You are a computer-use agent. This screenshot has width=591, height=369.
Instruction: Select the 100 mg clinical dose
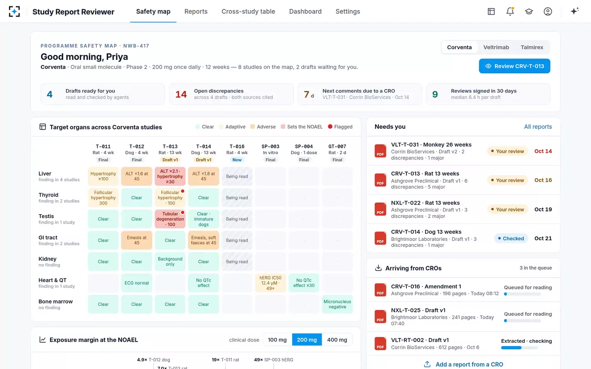click(x=277, y=340)
